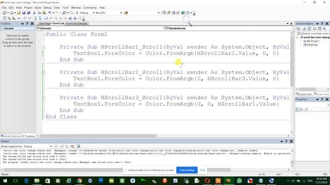Click the Save All toolbar icon
Image resolution: width=330 pixels, height=185 pixels.
click(x=28, y=13)
